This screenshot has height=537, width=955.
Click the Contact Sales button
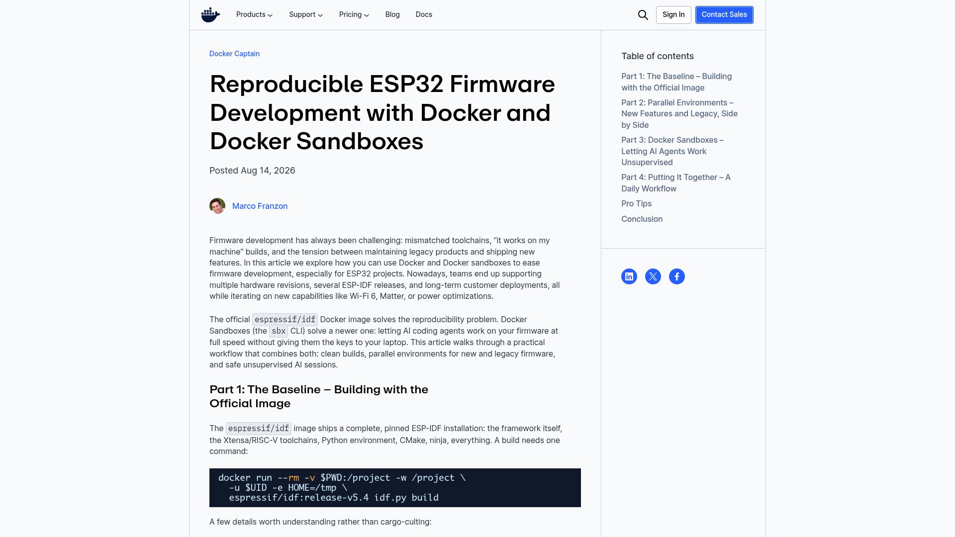(724, 15)
